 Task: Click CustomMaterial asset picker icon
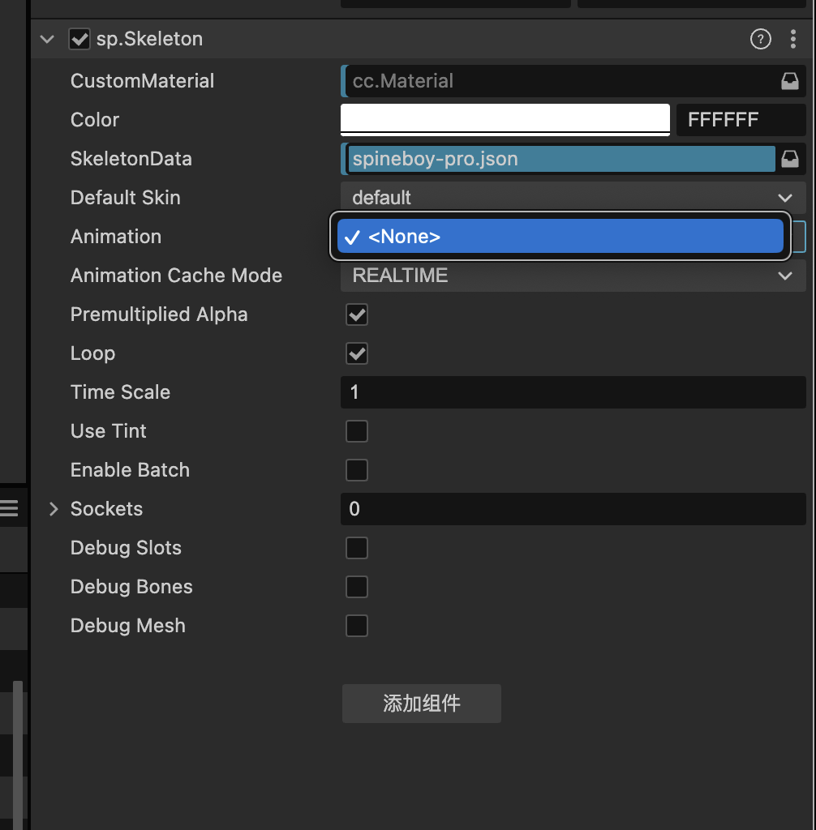point(789,81)
